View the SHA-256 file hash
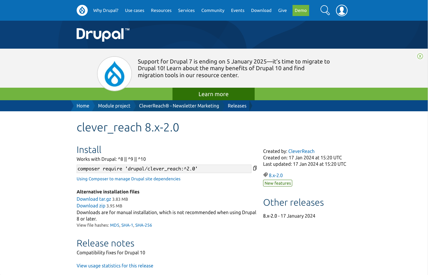428x275 pixels. [x=144, y=225]
